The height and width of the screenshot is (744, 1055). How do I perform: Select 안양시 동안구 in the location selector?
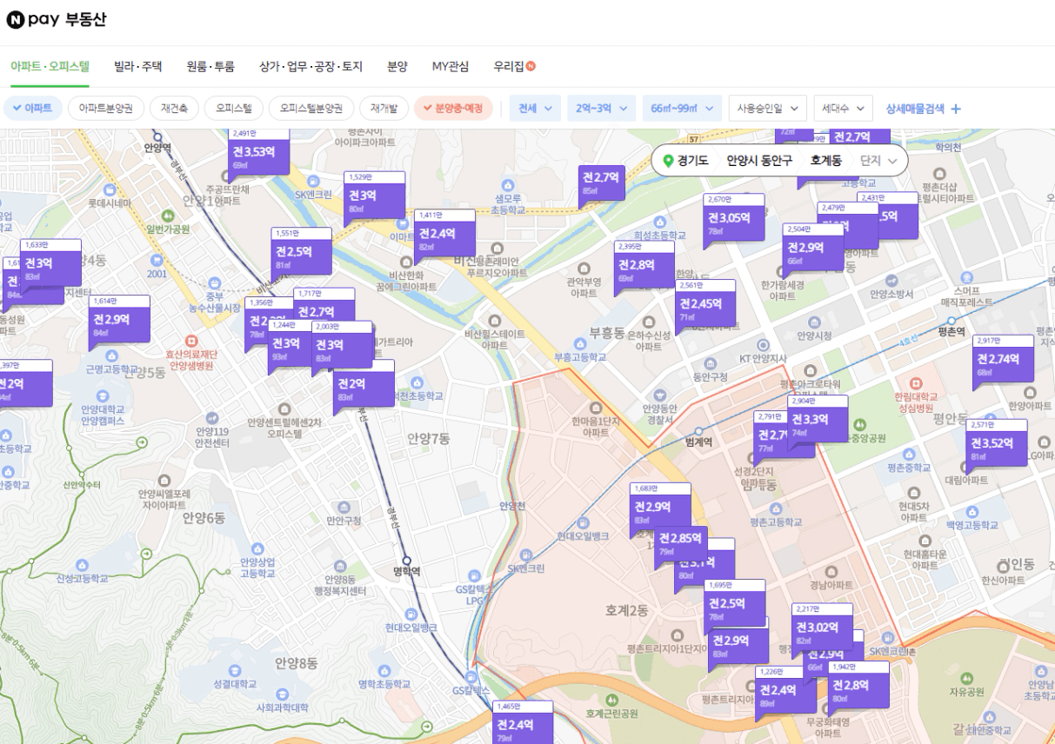pyautogui.click(x=759, y=161)
